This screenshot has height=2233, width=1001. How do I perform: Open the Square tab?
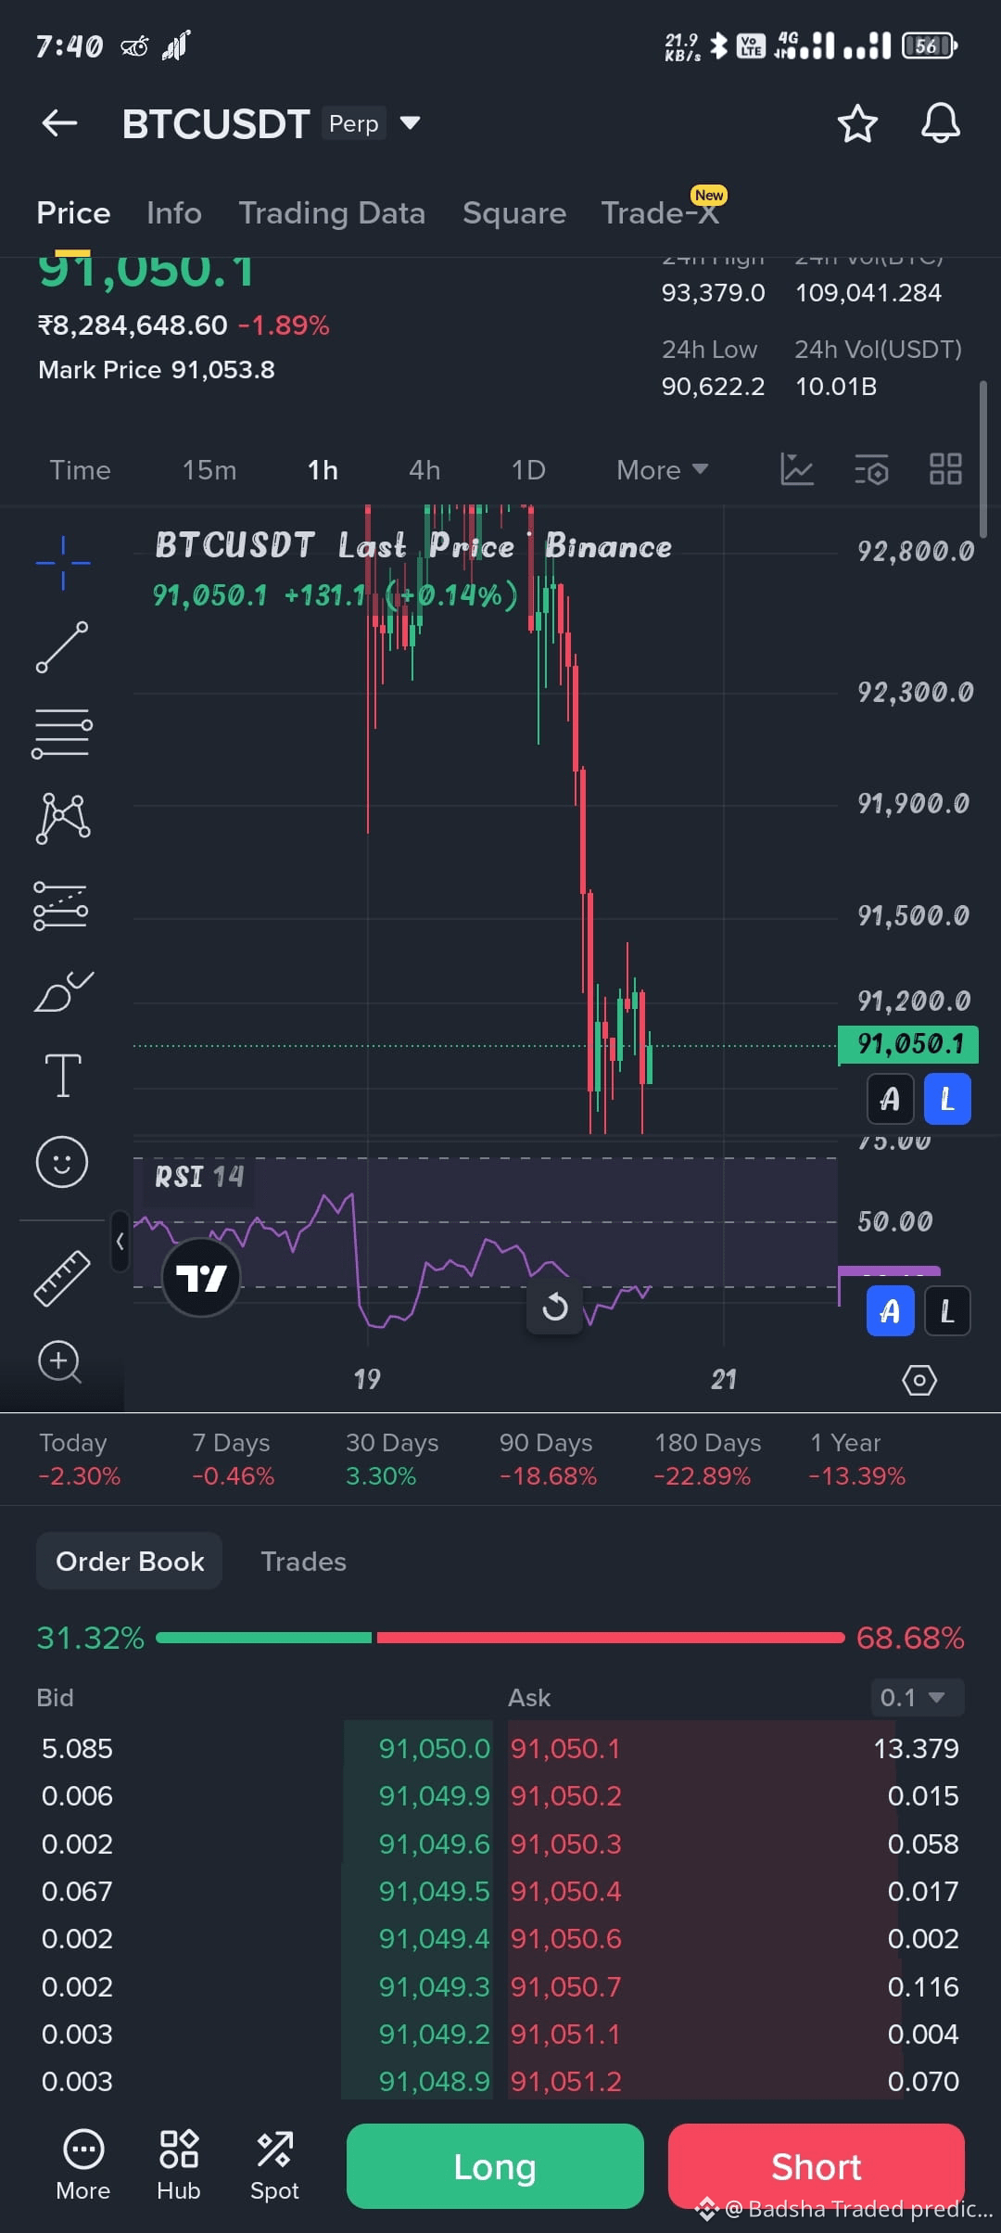click(514, 213)
